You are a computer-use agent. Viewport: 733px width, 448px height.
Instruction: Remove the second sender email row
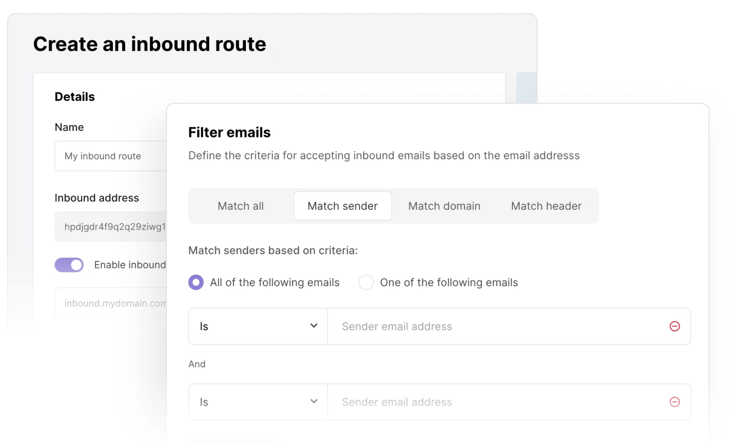point(674,402)
